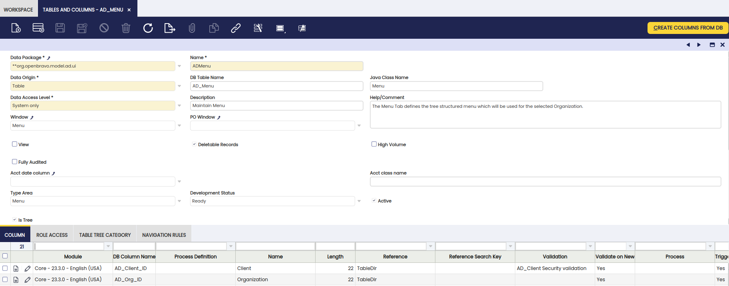Image resolution: width=729 pixels, height=286 pixels.
Task: Toggle the Deletable Records checkbox
Action: pyautogui.click(x=194, y=144)
